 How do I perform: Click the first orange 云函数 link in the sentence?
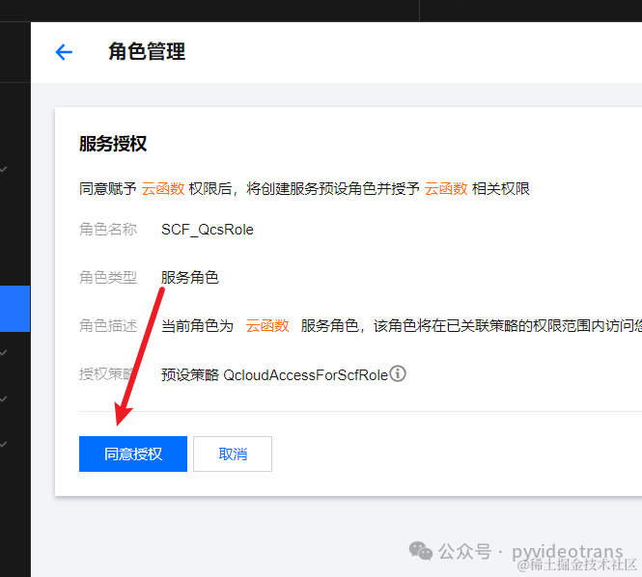pyautogui.click(x=163, y=189)
